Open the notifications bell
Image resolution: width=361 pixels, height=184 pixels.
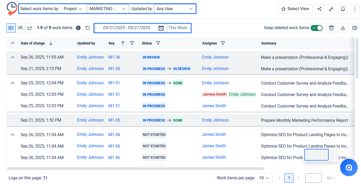tap(343, 9)
